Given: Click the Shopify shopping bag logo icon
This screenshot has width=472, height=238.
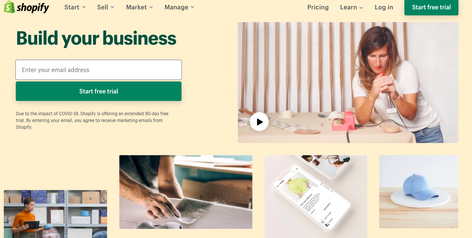Looking at the screenshot, I should (x=9, y=7).
